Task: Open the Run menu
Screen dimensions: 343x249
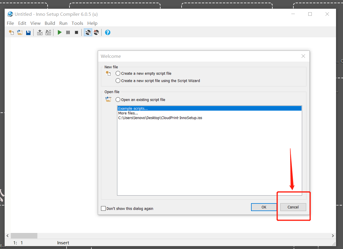Action: click(63, 23)
